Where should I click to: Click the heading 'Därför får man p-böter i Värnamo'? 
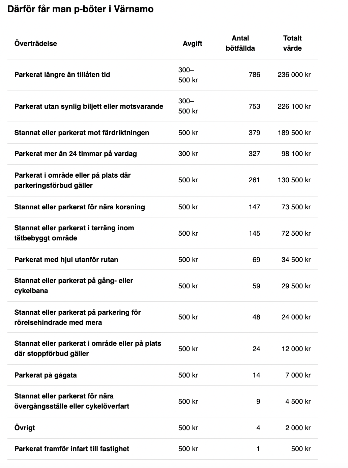[81, 9]
